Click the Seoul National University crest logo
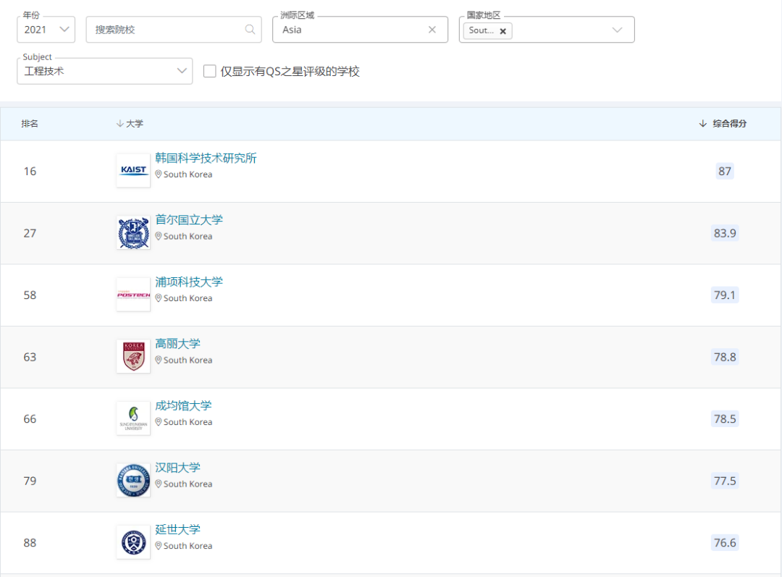Image resolution: width=782 pixels, height=577 pixels. click(x=133, y=233)
